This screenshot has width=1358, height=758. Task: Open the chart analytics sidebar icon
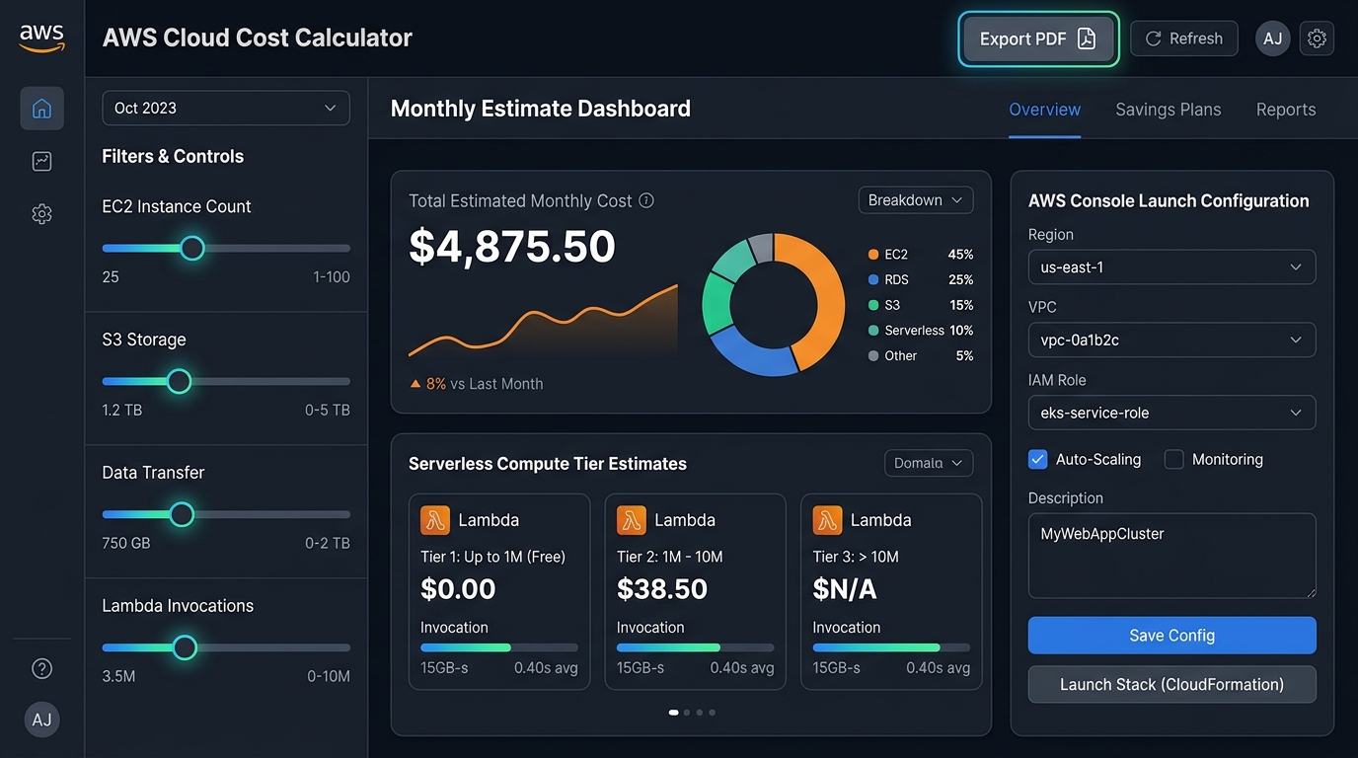tap(41, 161)
